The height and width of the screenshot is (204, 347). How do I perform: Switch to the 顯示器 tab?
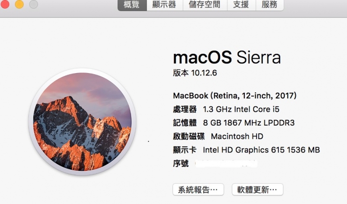[x=164, y=5]
